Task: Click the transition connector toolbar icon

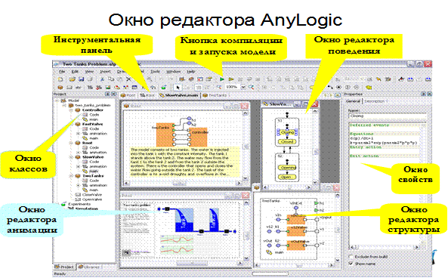Action: tap(330, 87)
